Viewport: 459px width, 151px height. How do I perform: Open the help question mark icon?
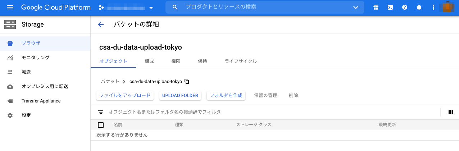coord(405,7)
